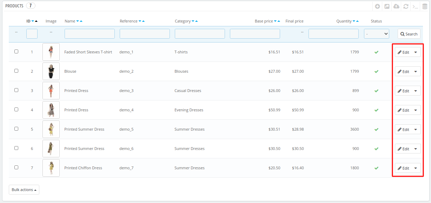Image resolution: width=431 pixels, height=203 pixels.
Task: Open the Status filter dropdown
Action: (377, 34)
